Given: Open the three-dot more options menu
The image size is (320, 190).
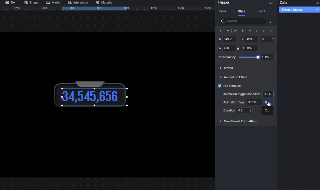Looking at the screenshot, I should click(x=270, y=21).
